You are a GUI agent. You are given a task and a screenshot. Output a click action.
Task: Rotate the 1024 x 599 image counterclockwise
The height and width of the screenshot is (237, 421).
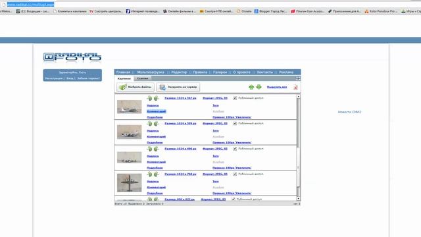(x=149, y=124)
